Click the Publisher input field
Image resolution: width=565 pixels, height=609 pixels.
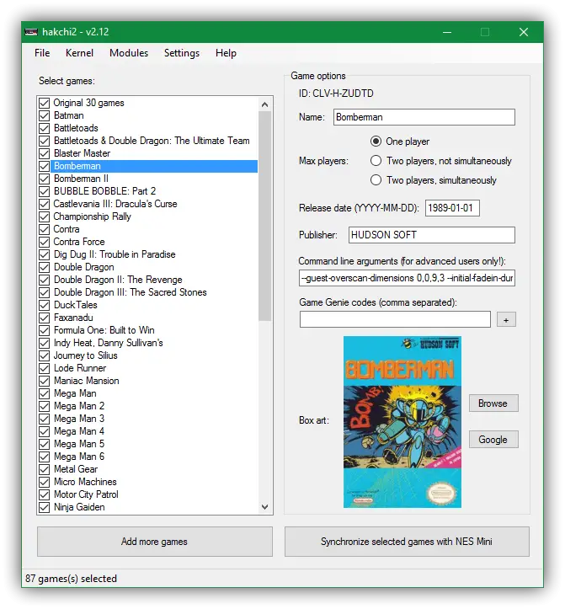[431, 235]
